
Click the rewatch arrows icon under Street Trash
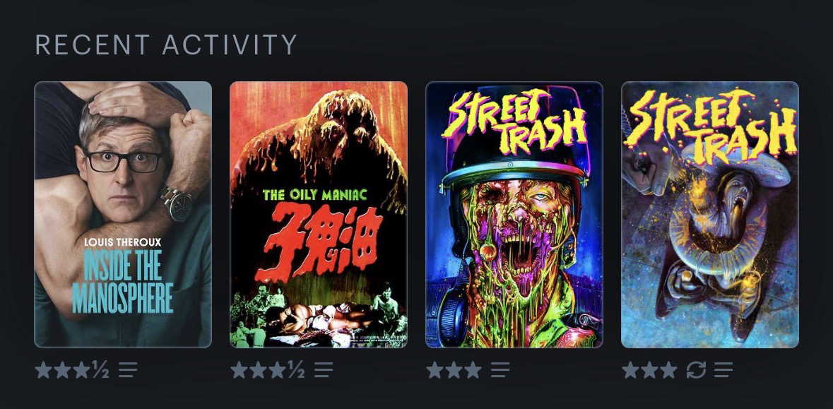click(x=696, y=369)
